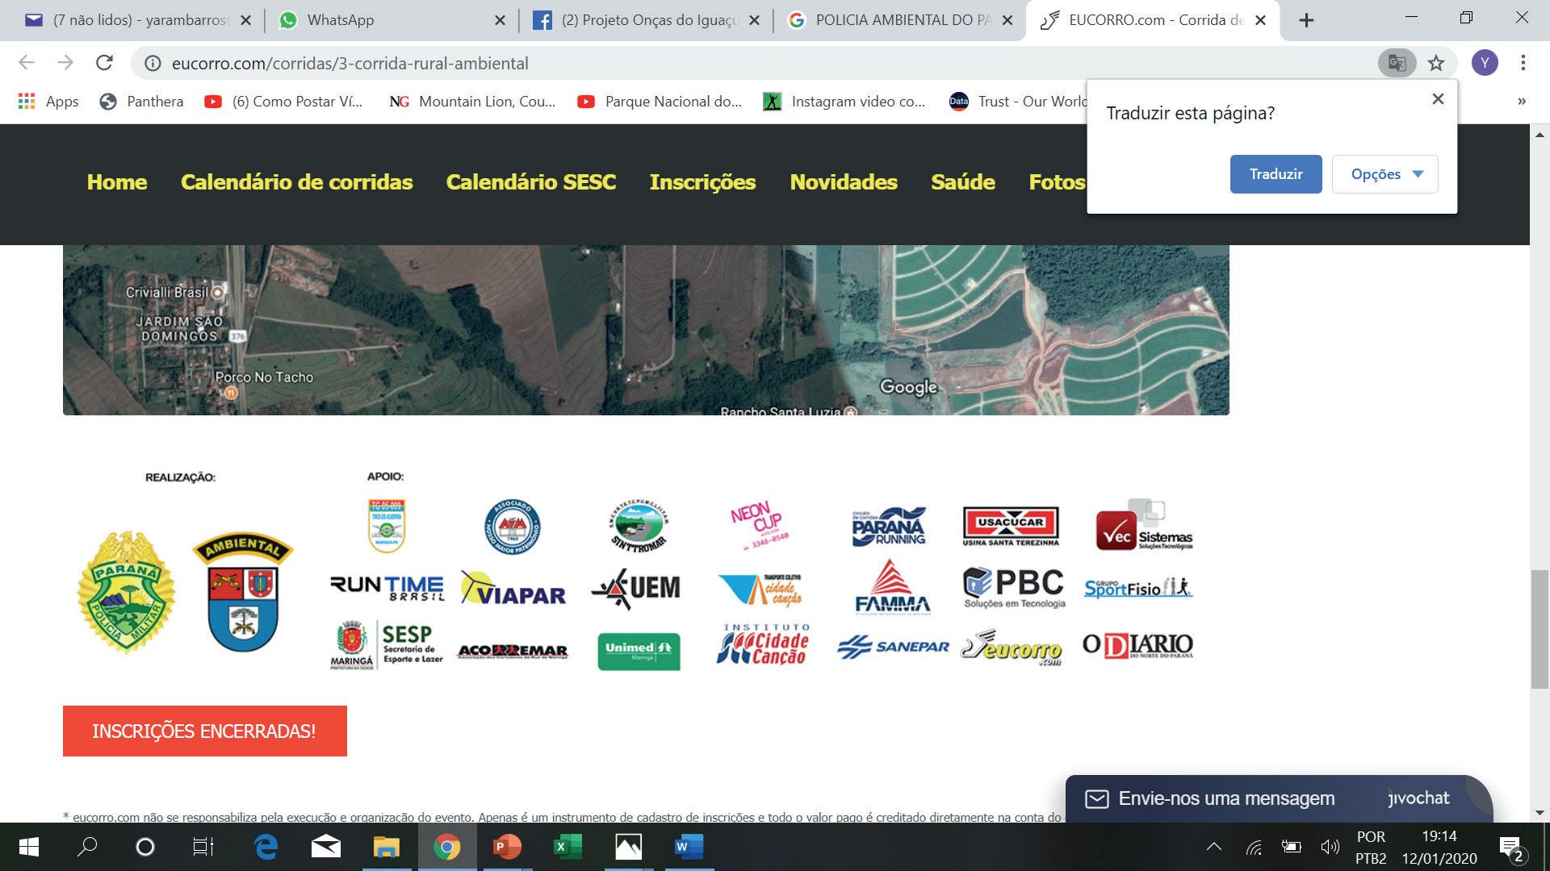Open Calendário de corridas menu item
1550x871 pixels.
click(296, 182)
